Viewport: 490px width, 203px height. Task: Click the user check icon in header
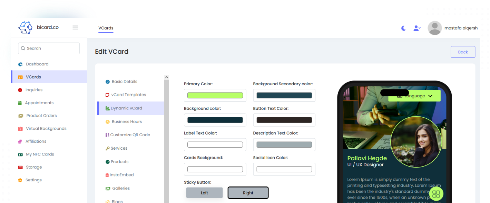coord(417,28)
